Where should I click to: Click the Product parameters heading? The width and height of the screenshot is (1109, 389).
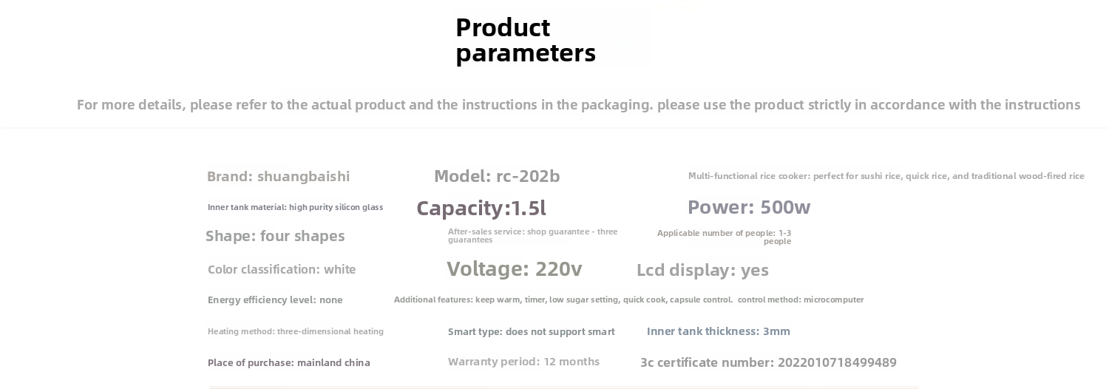[525, 40]
